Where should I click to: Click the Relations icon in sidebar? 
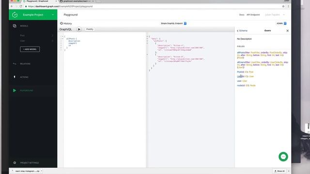pyautogui.click(x=15, y=64)
